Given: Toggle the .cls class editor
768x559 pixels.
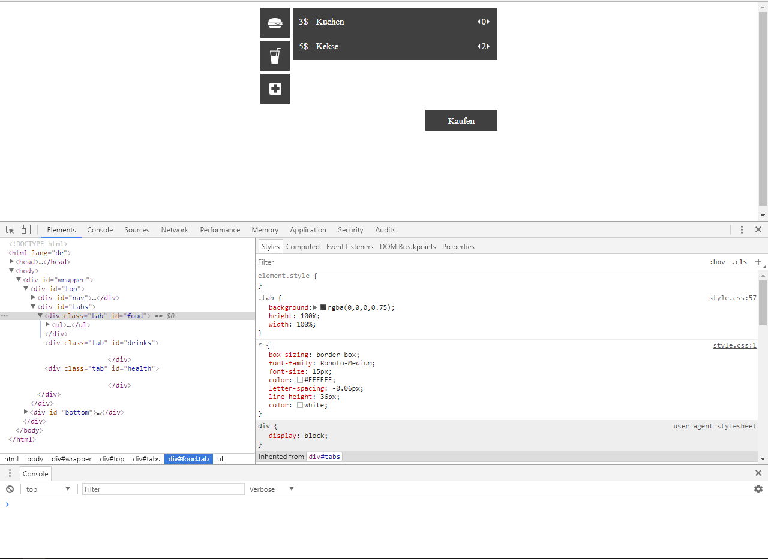Looking at the screenshot, I should coord(739,262).
